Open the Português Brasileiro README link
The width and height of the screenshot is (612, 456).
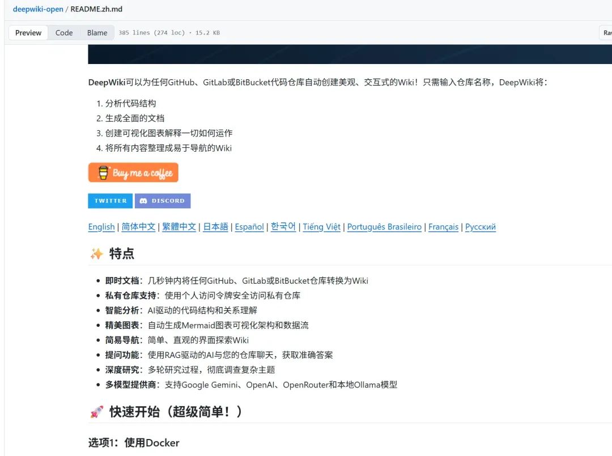point(384,227)
